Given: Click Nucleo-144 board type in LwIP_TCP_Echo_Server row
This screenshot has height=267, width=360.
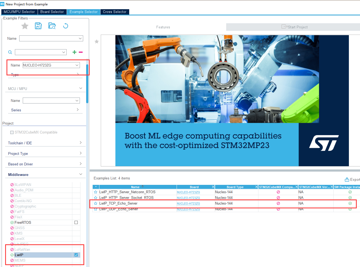Looking at the screenshot, I should pyautogui.click(x=224, y=203).
